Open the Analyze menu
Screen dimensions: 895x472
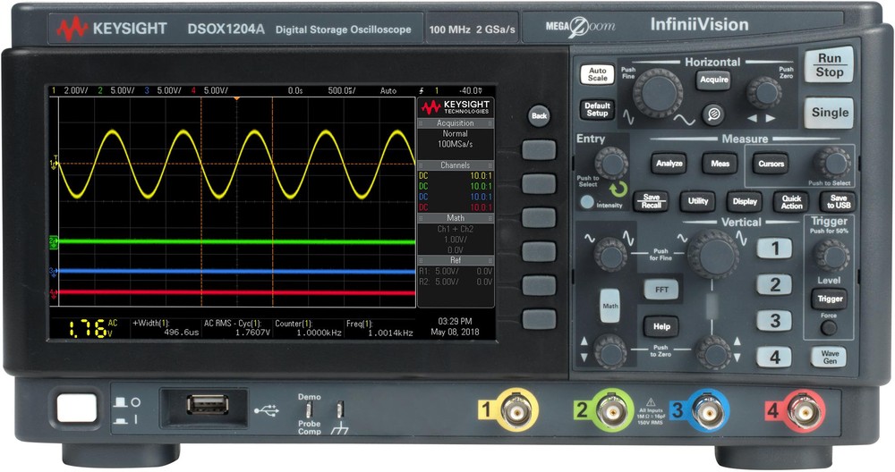coord(669,164)
